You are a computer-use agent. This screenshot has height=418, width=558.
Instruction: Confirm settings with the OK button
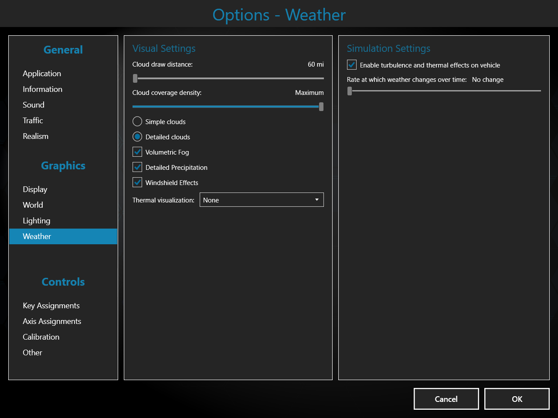(x=517, y=399)
